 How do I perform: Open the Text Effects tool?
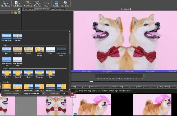[x=28, y=3]
